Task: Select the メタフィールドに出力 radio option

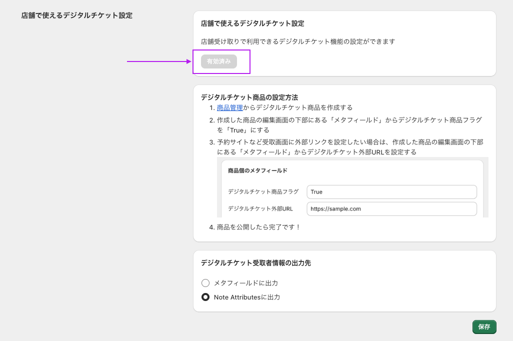Action: coord(205,283)
